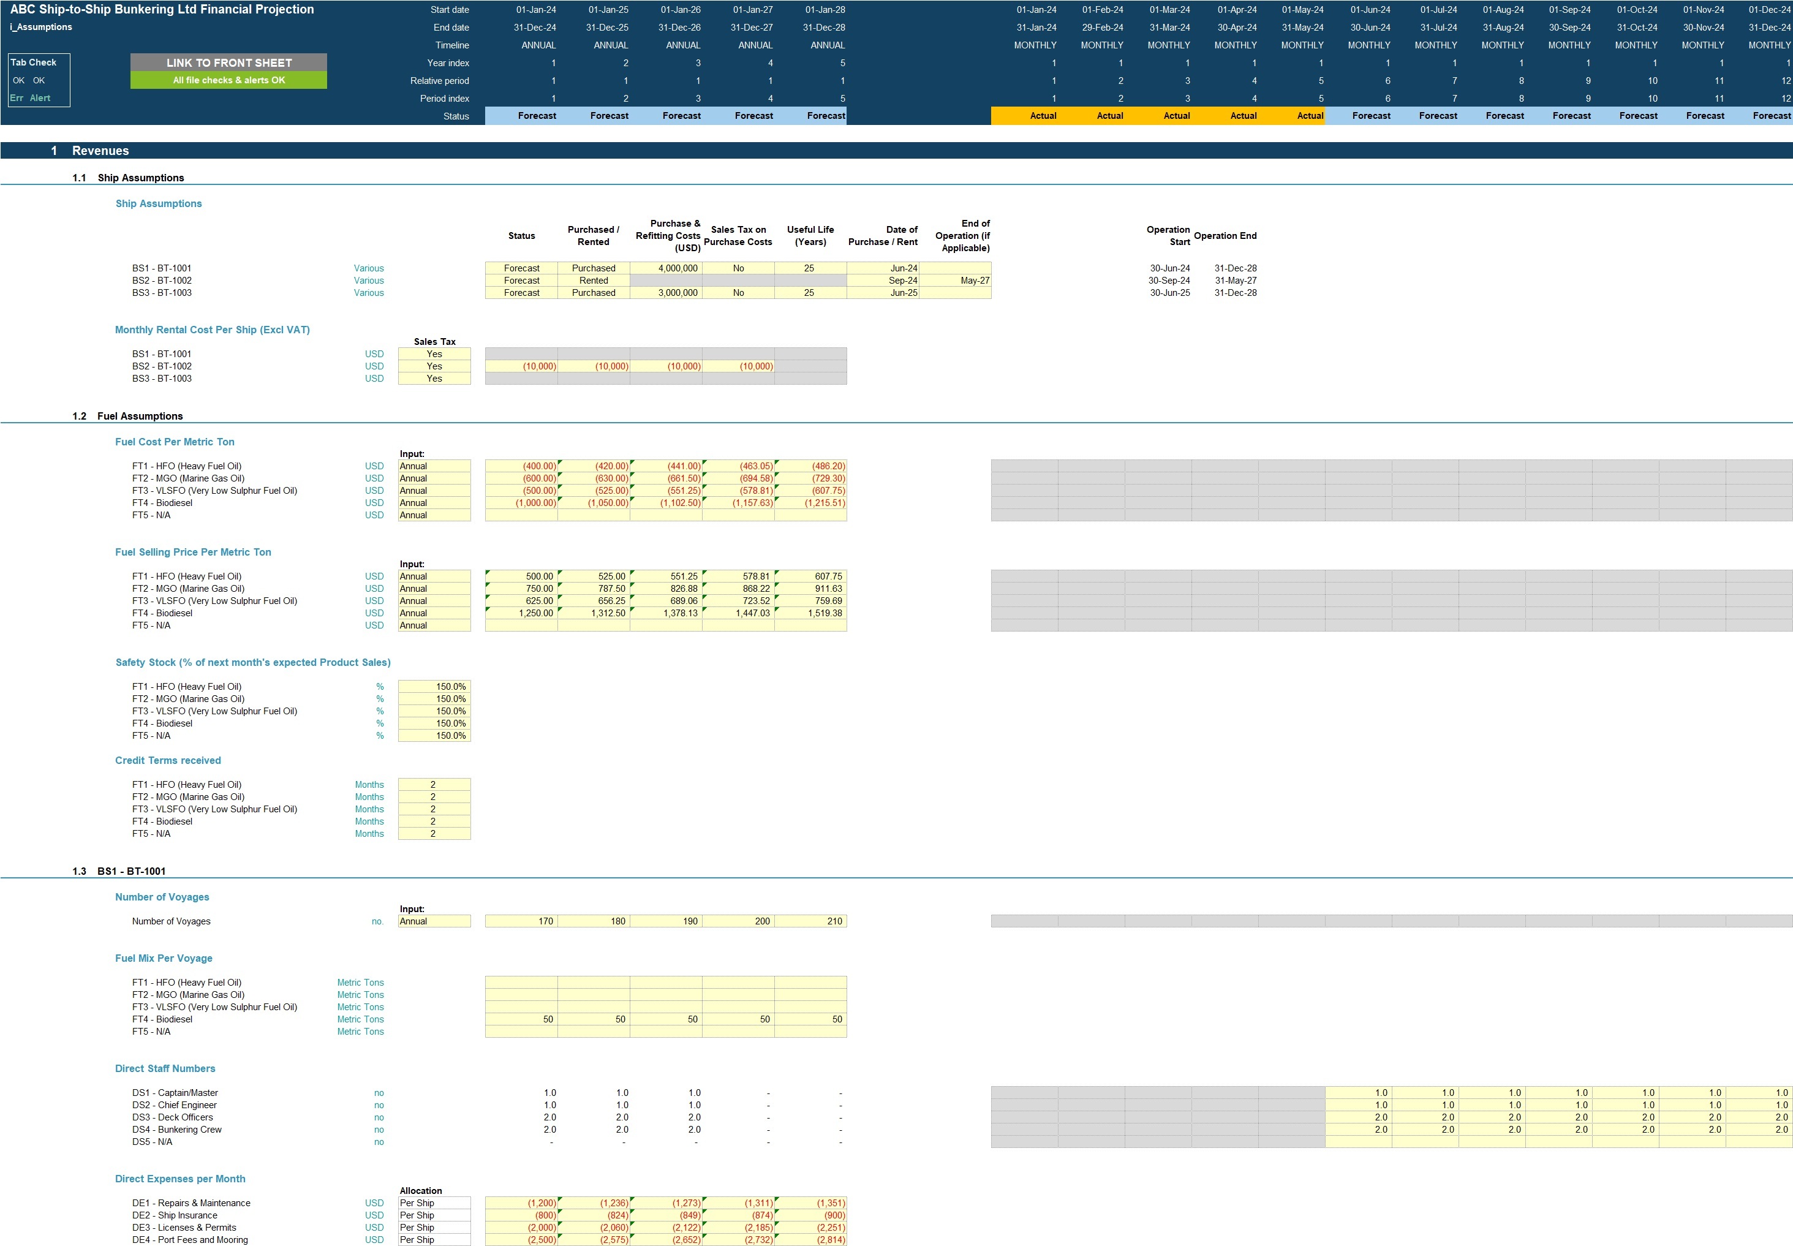This screenshot has width=1793, height=1246.
Task: Select the Tab Check label
Action: click(x=34, y=62)
